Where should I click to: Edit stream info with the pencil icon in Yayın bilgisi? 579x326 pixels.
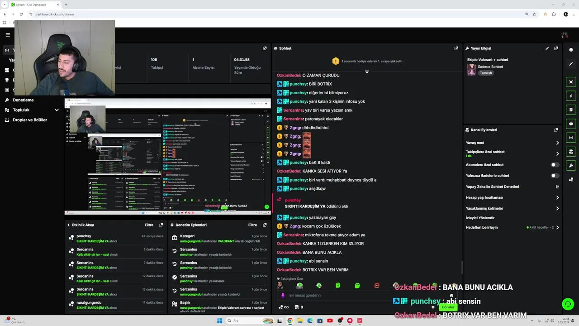(547, 48)
